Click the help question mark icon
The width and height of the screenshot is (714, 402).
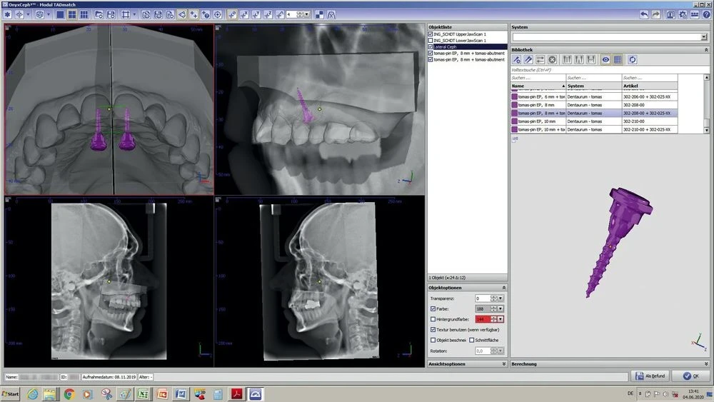point(706,14)
